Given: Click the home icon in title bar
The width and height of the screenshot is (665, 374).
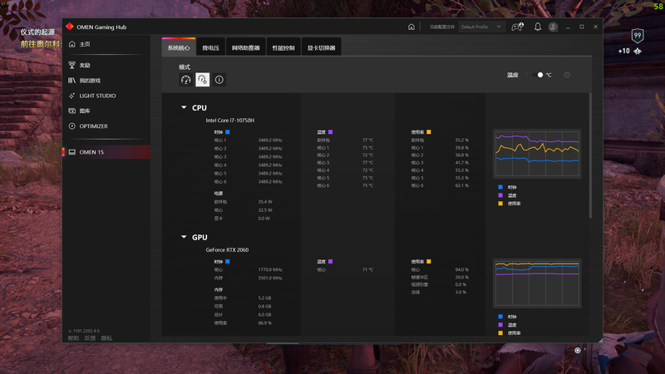Looking at the screenshot, I should [x=411, y=27].
